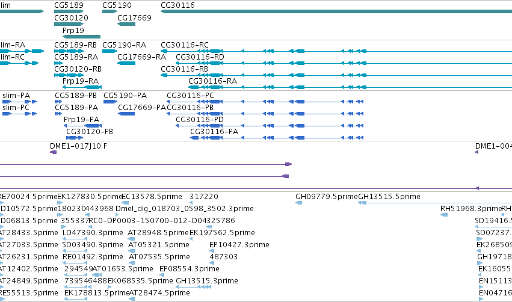Select transcript CG17669-RA
This screenshot has height=302, width=512.
pyautogui.click(x=142, y=57)
